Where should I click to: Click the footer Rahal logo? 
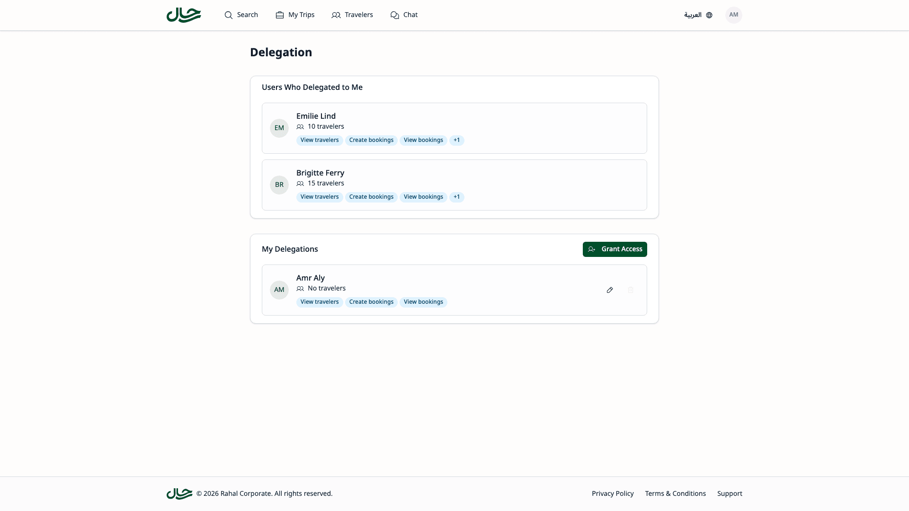[179, 493]
